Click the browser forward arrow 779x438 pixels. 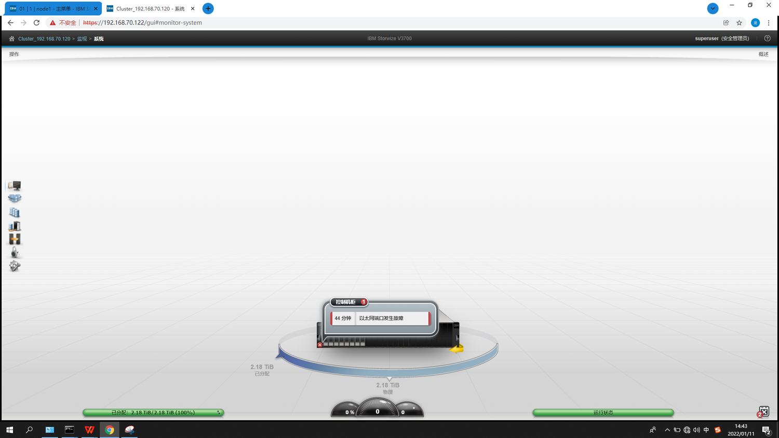tap(23, 23)
